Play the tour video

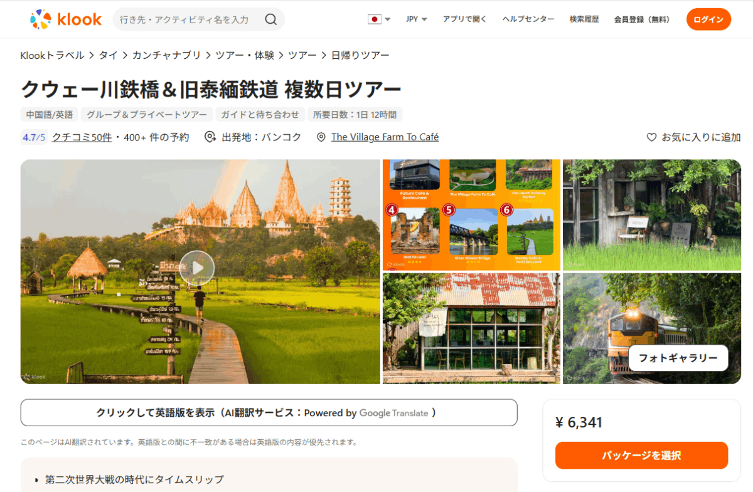click(197, 268)
